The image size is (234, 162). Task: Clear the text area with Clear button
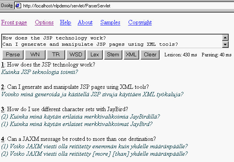[150, 55]
